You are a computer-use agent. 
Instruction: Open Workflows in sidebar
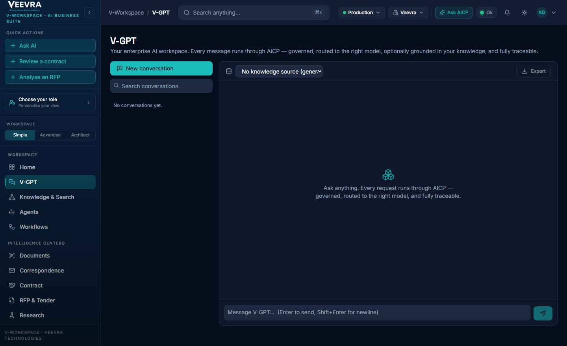click(50, 227)
